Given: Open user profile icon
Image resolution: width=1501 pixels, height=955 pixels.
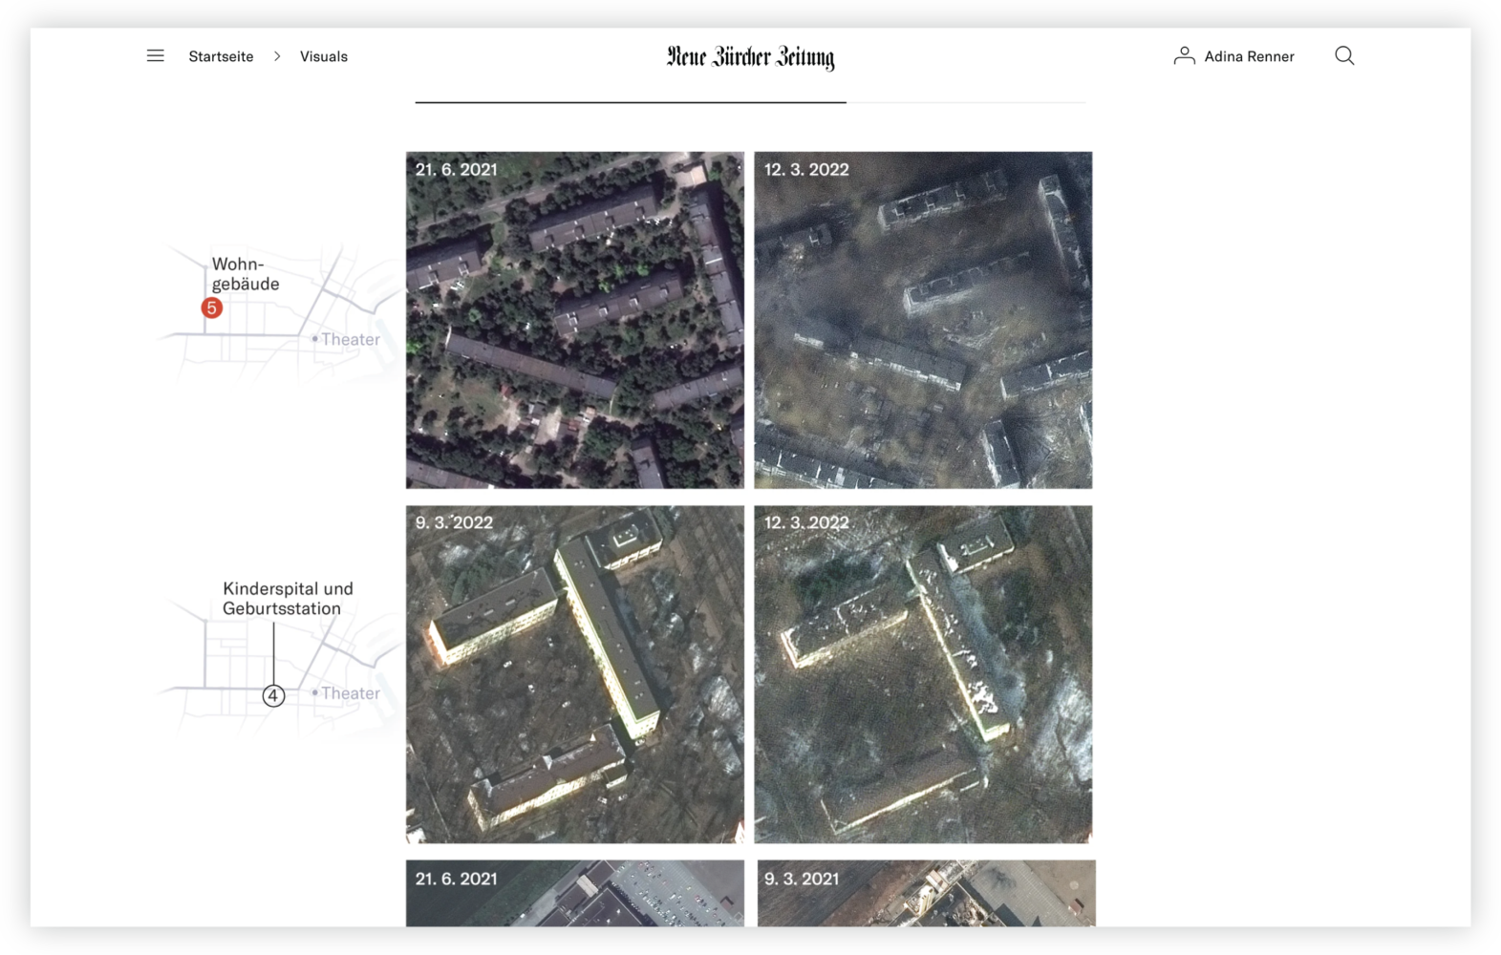Looking at the screenshot, I should [x=1184, y=55].
